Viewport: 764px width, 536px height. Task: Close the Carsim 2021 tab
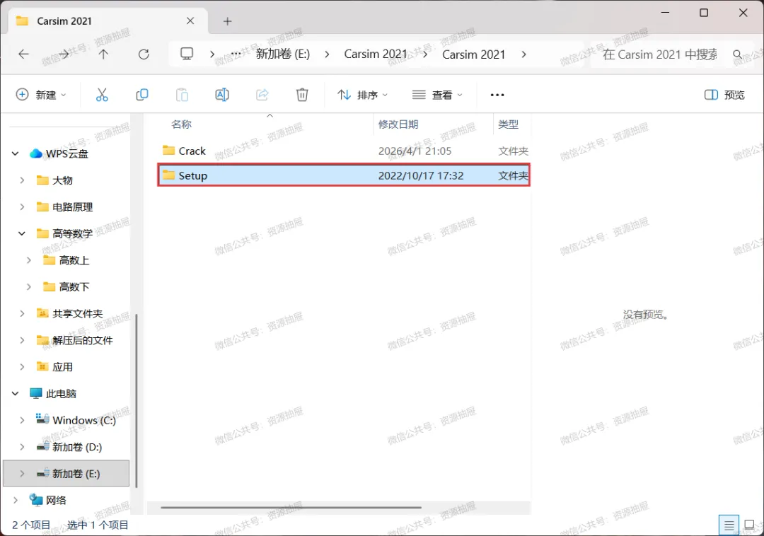pyautogui.click(x=190, y=21)
